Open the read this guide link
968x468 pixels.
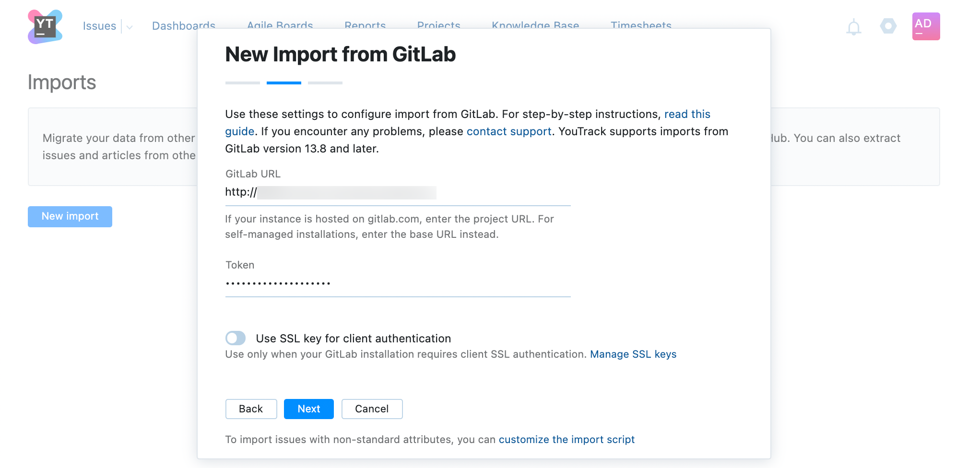687,114
